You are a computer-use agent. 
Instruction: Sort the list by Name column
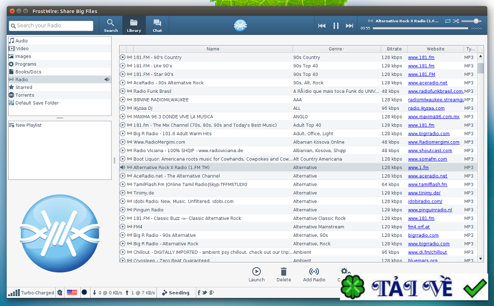coord(213,49)
